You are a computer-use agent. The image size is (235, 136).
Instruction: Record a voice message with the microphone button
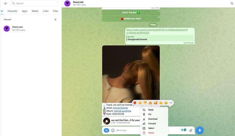point(200,130)
